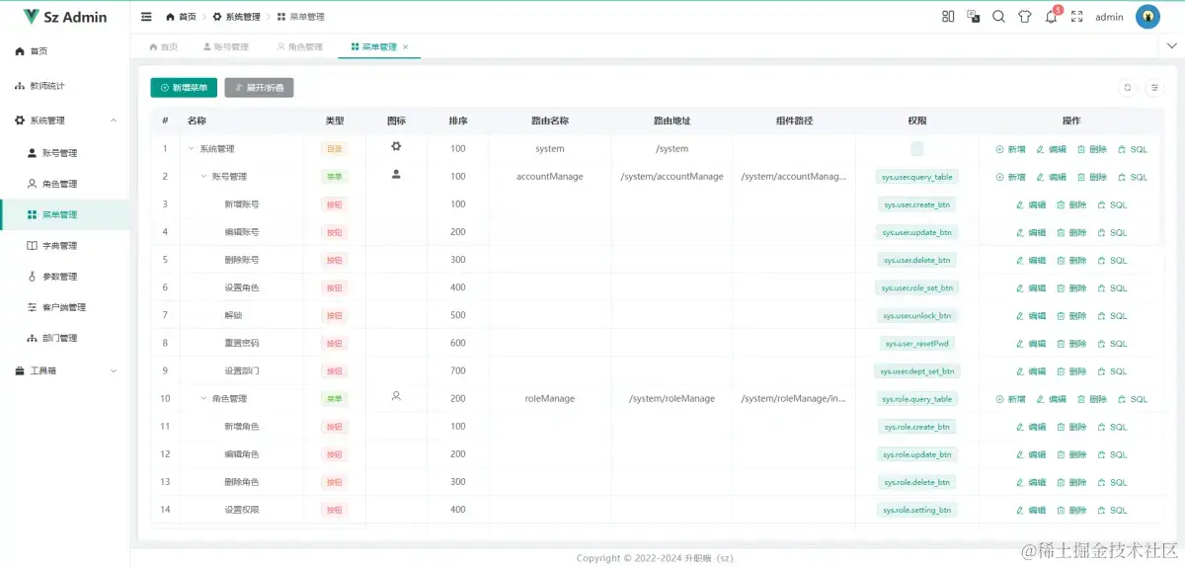Click the gear icon in 系统管理 row
Viewport: 1185px width, 567px height.
[x=396, y=146]
